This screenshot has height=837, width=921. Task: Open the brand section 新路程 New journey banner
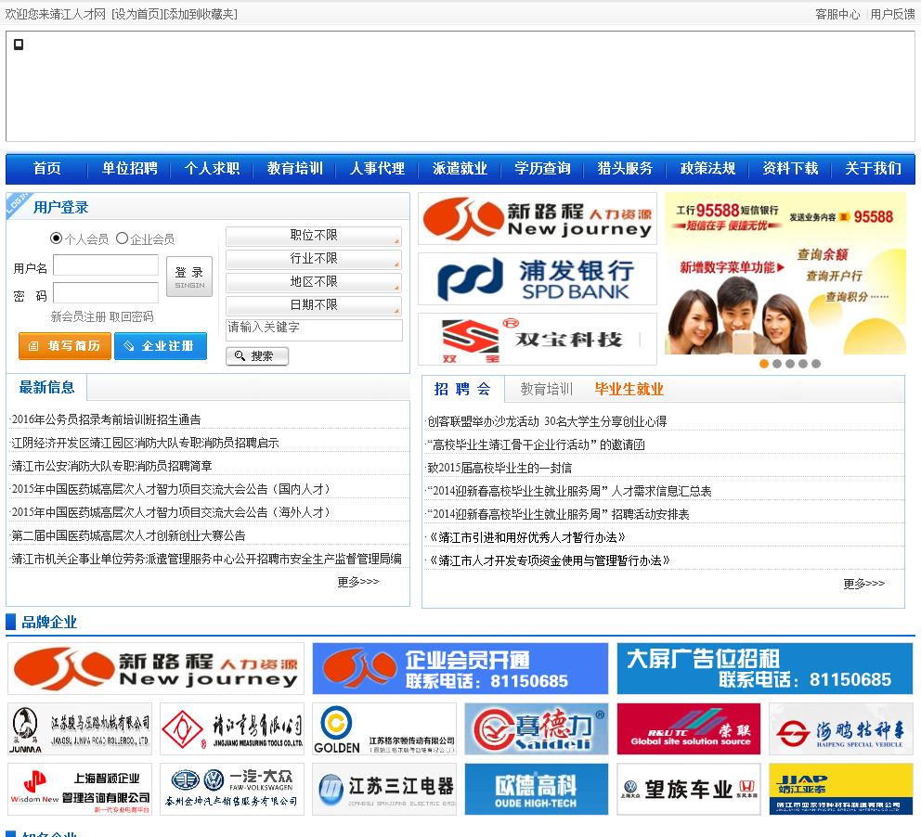click(156, 668)
